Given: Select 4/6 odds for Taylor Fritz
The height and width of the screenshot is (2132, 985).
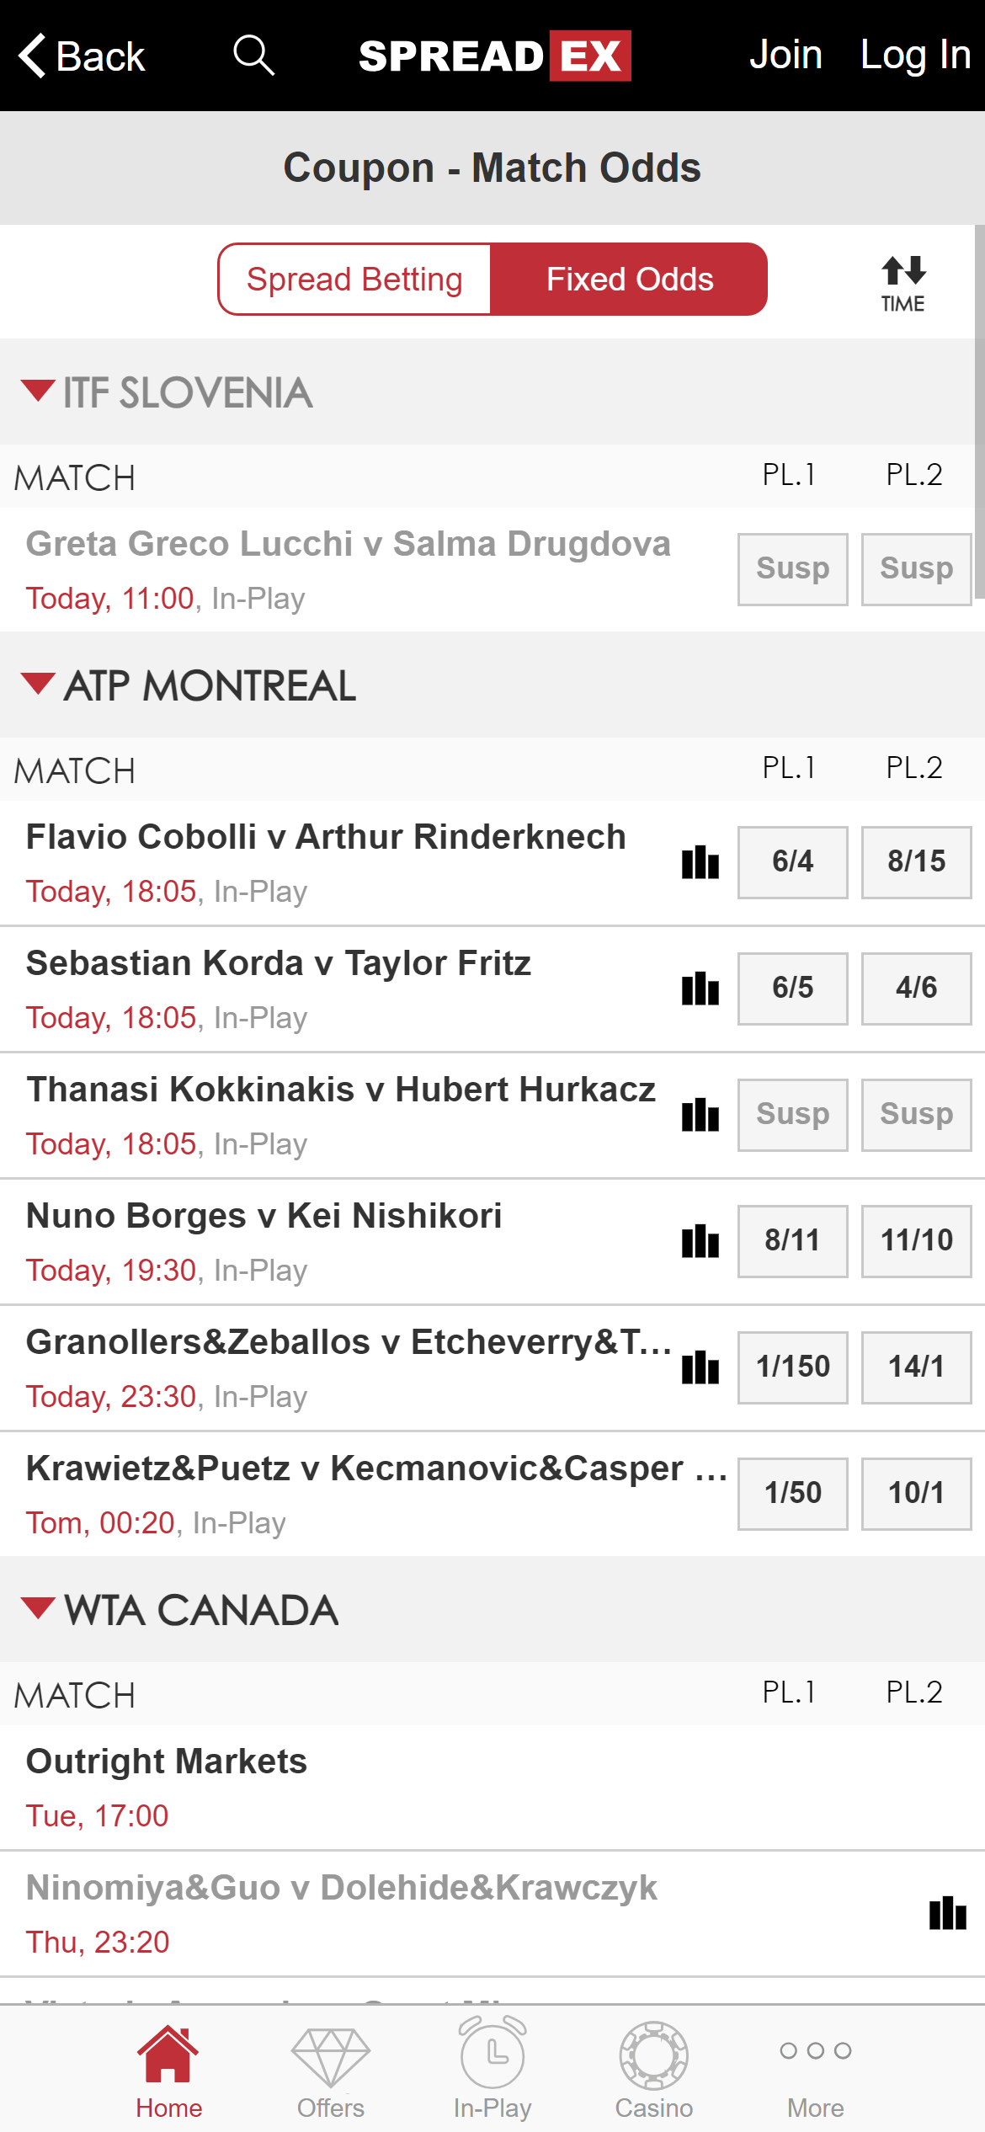Looking at the screenshot, I should 916,989.
